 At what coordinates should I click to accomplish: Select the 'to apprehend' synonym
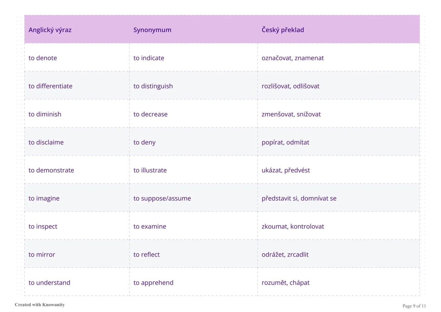[153, 283]
